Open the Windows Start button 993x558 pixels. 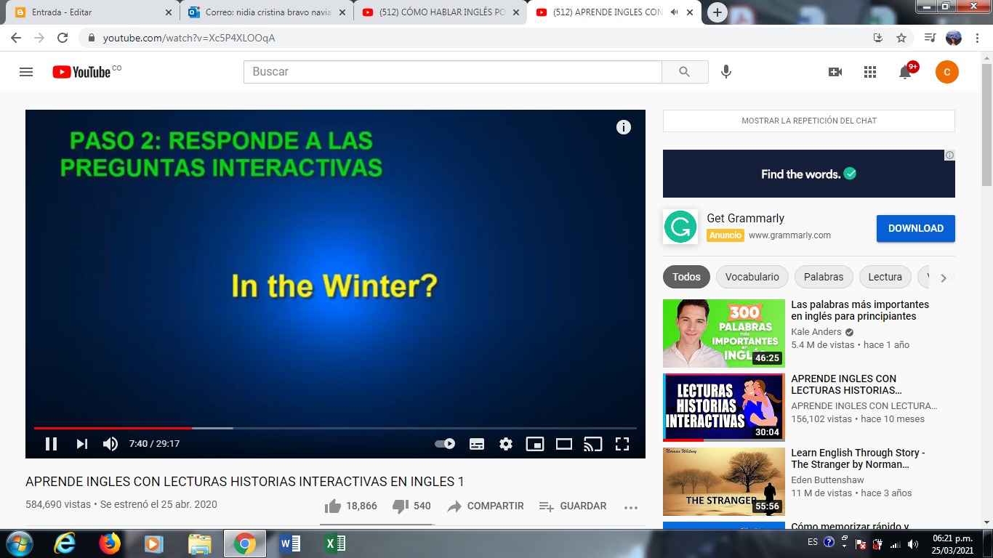[18, 543]
